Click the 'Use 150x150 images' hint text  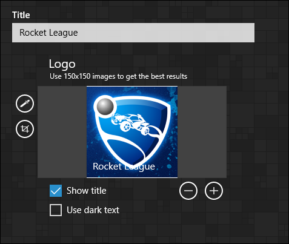click(x=118, y=76)
